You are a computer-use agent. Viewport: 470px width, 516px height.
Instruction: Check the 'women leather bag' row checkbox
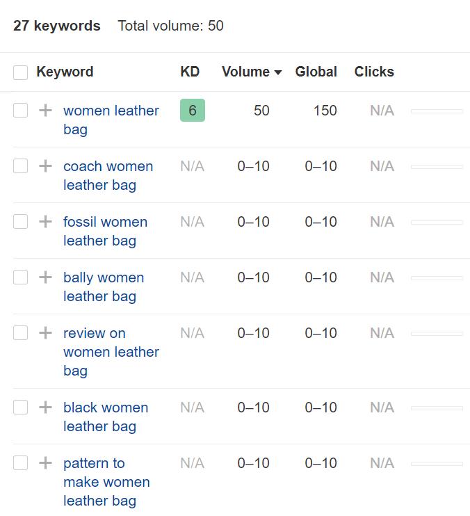21,111
